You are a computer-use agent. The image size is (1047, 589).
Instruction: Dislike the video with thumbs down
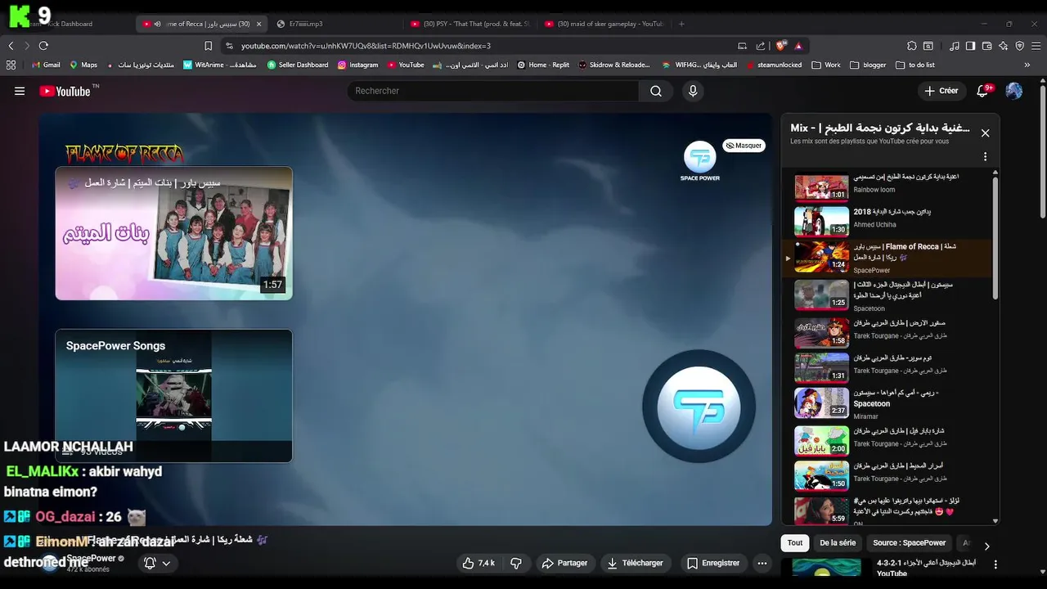point(516,563)
